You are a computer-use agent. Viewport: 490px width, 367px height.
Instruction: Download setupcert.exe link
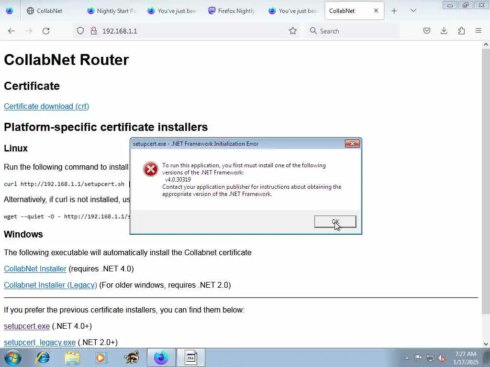[x=27, y=326]
